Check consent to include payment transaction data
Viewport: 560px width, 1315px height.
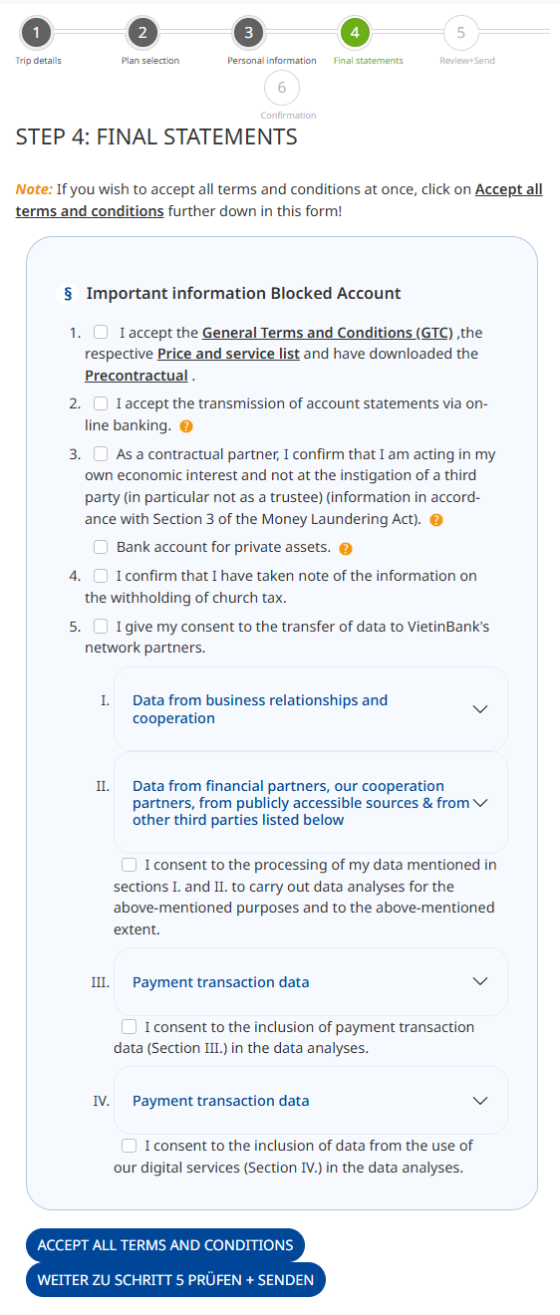coord(129,1026)
